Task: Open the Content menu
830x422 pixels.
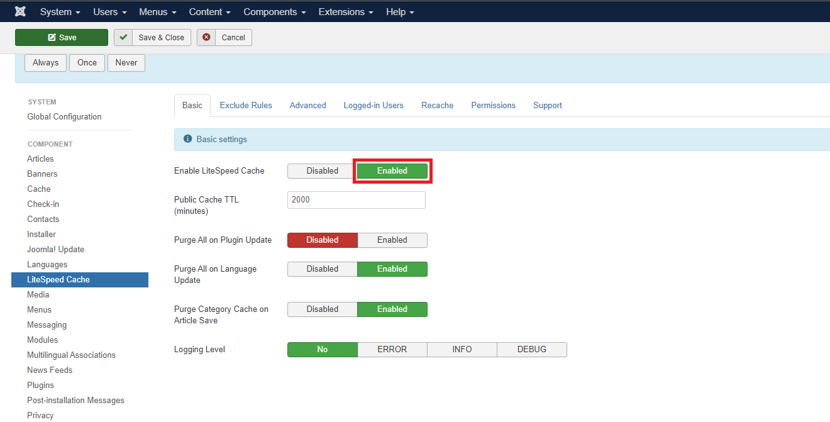Action: point(209,12)
